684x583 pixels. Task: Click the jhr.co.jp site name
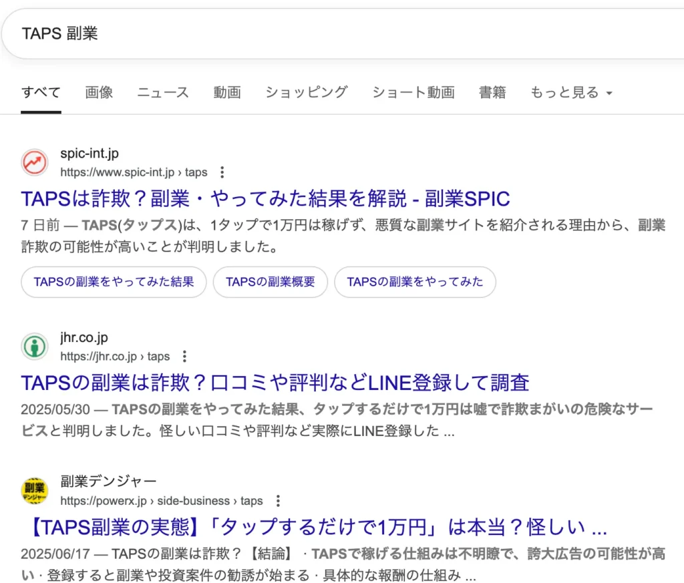coord(84,337)
